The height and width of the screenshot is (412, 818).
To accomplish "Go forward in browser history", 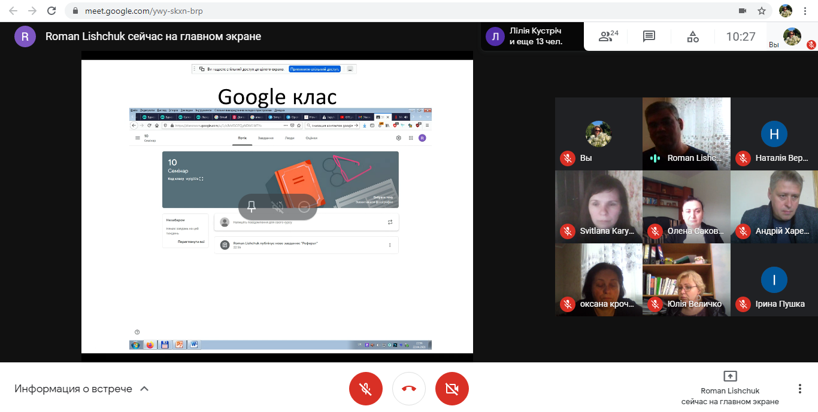I will click(x=32, y=11).
